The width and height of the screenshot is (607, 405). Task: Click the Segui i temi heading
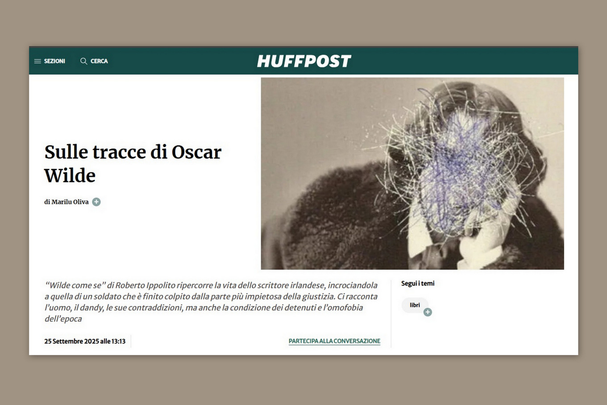(x=418, y=284)
